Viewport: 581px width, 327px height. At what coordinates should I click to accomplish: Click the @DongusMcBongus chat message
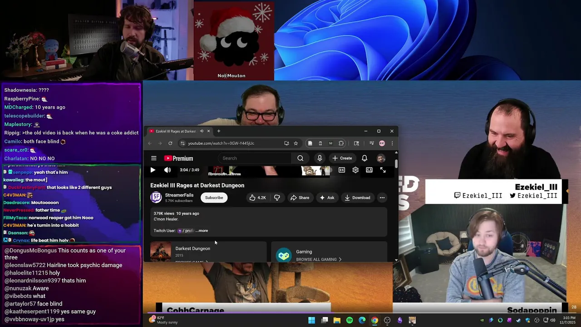(65, 254)
